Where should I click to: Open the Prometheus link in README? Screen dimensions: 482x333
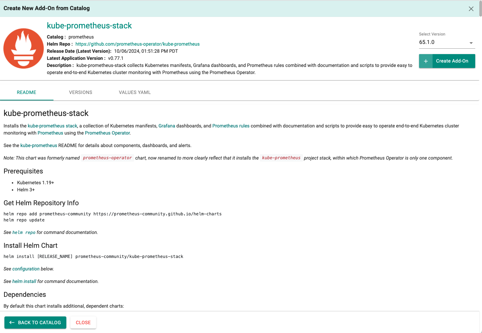tap(50, 133)
